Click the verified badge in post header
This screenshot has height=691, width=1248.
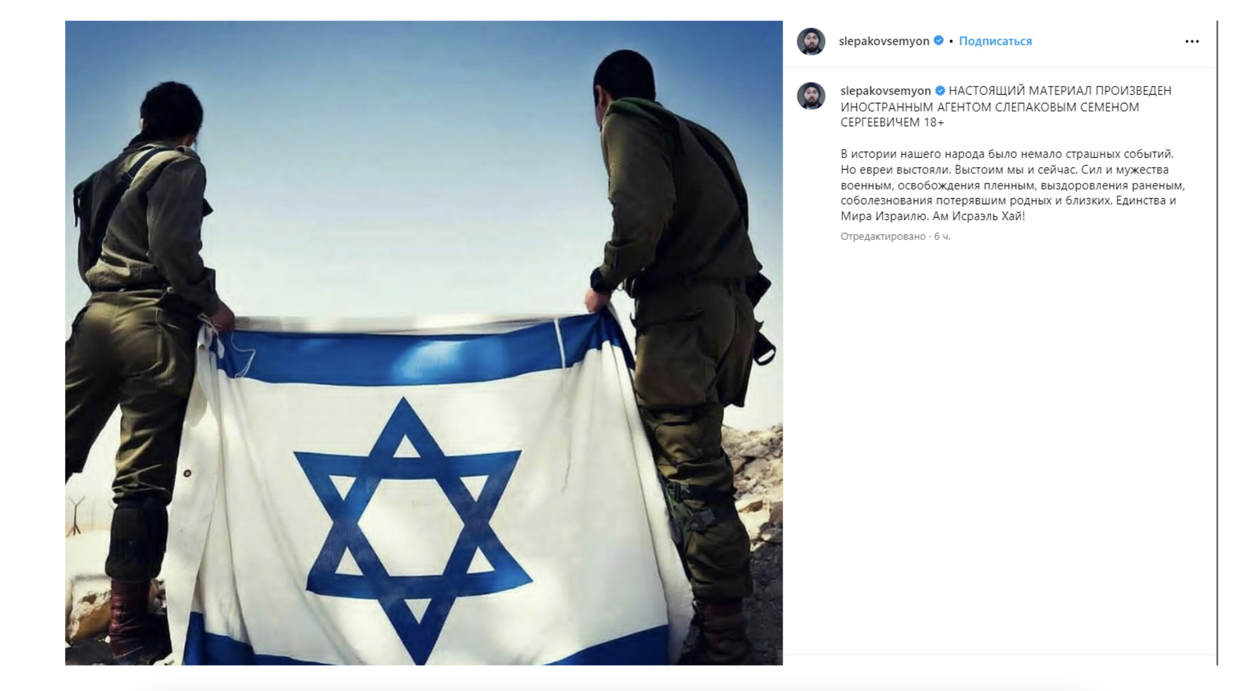(x=939, y=41)
